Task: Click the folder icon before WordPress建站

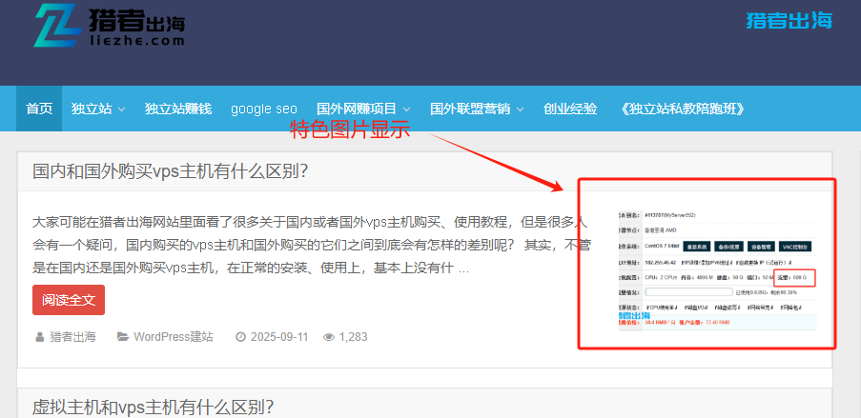Action: click(123, 337)
